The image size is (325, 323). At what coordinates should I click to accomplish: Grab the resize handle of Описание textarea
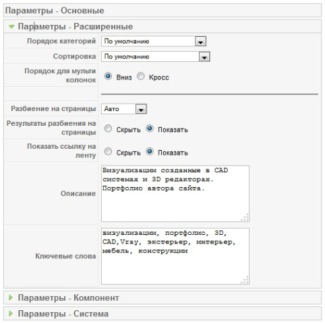click(245, 217)
